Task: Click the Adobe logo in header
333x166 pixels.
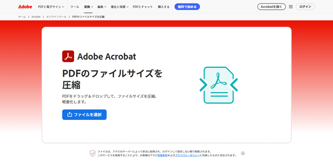Action: (25, 7)
